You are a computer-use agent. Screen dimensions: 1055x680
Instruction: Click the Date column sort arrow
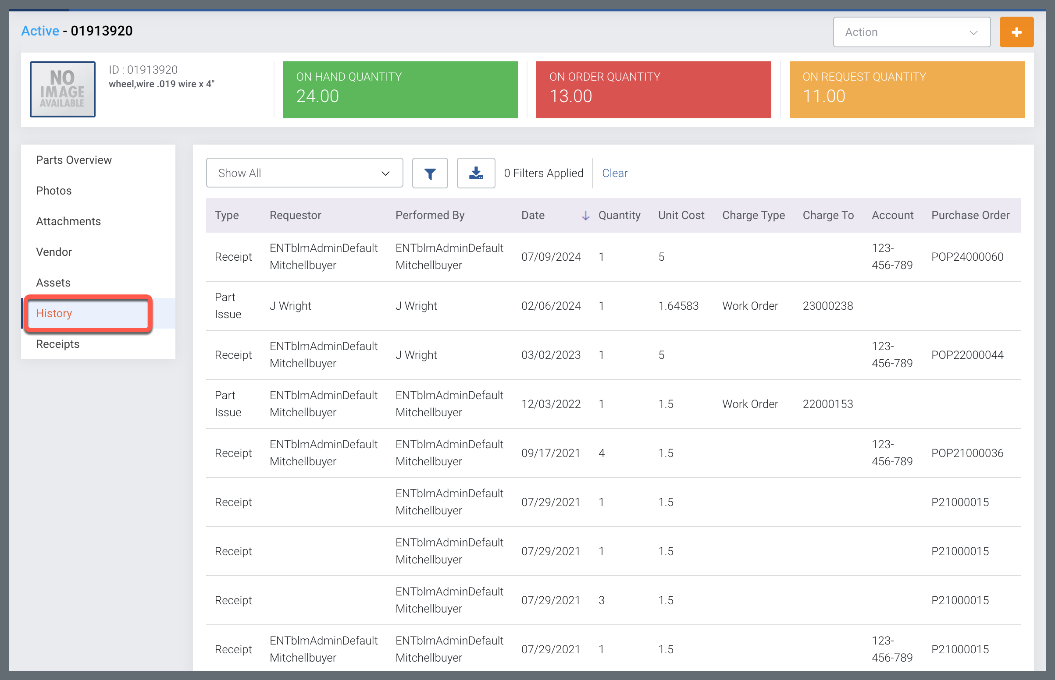[585, 216]
